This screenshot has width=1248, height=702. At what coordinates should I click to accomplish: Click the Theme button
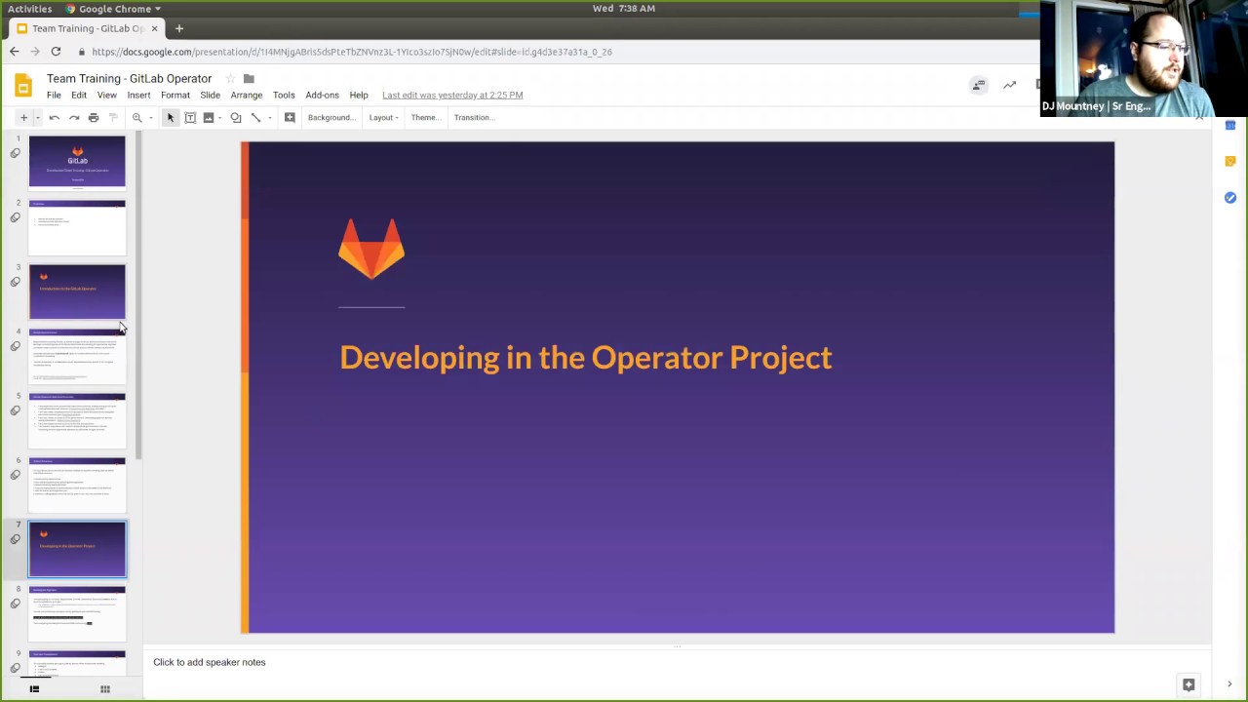point(424,117)
